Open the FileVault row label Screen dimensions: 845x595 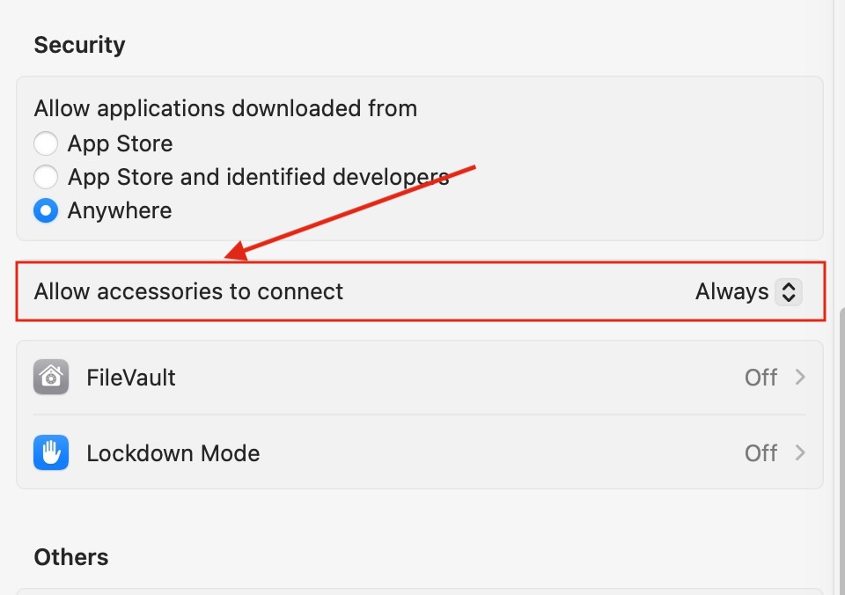point(131,378)
